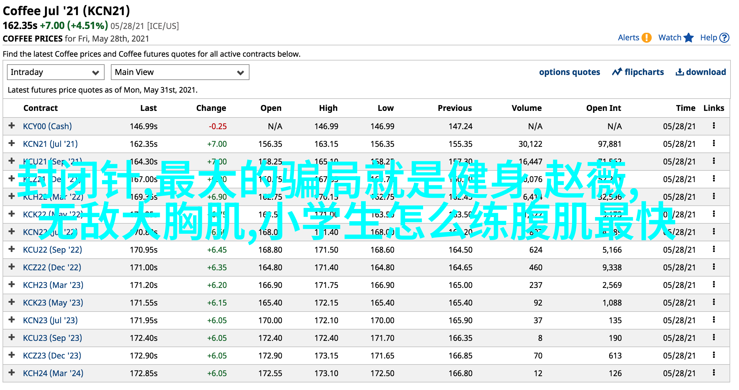Open KCK23 (May '23) contract link
This screenshot has height=390, width=739.
(53, 303)
